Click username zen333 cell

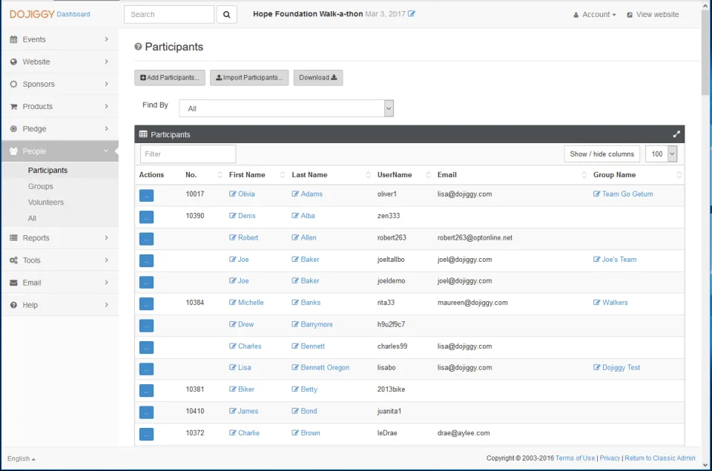pos(388,216)
